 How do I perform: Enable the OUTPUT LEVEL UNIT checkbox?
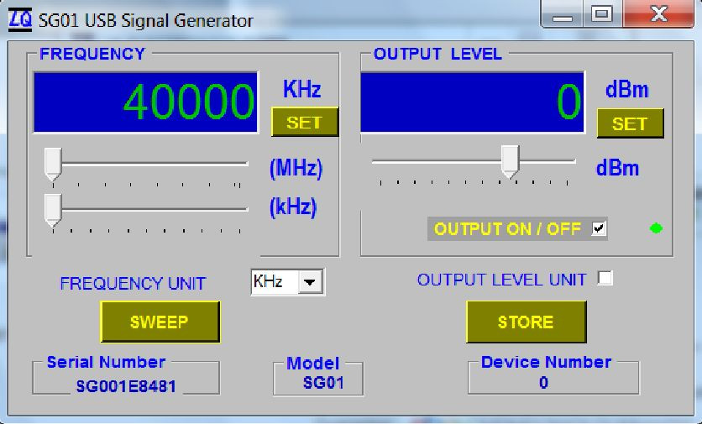pyautogui.click(x=605, y=278)
